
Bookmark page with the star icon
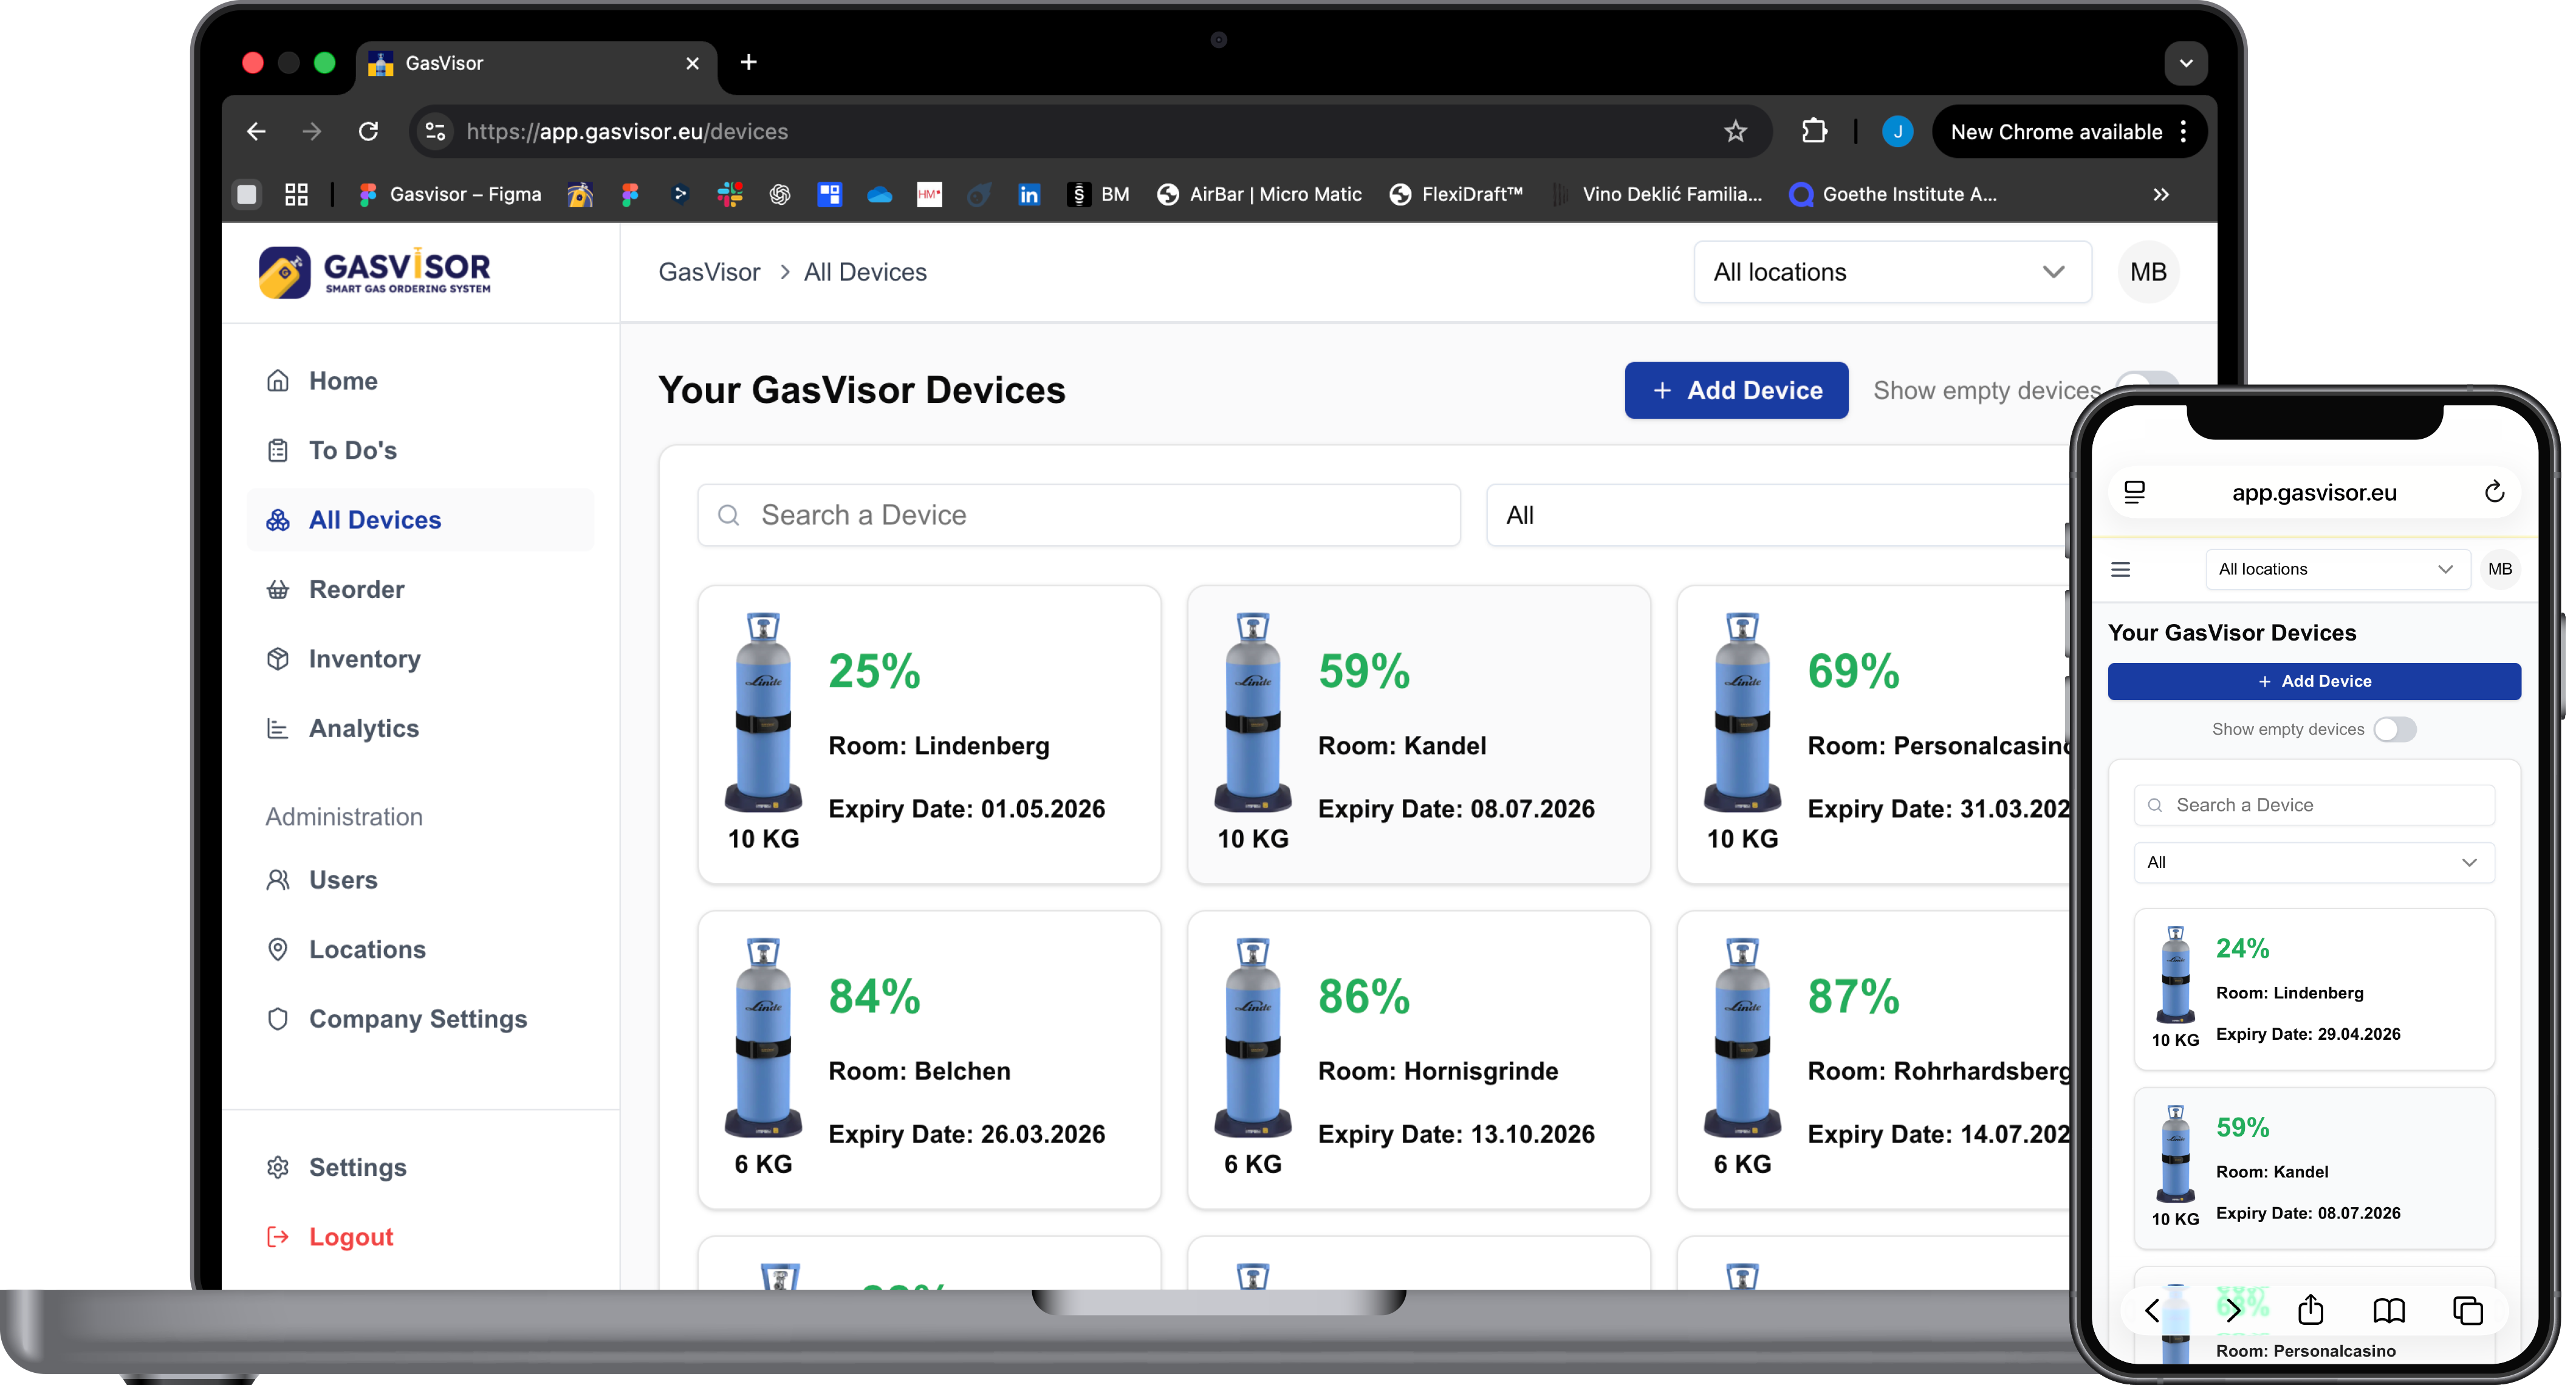pyautogui.click(x=1735, y=132)
